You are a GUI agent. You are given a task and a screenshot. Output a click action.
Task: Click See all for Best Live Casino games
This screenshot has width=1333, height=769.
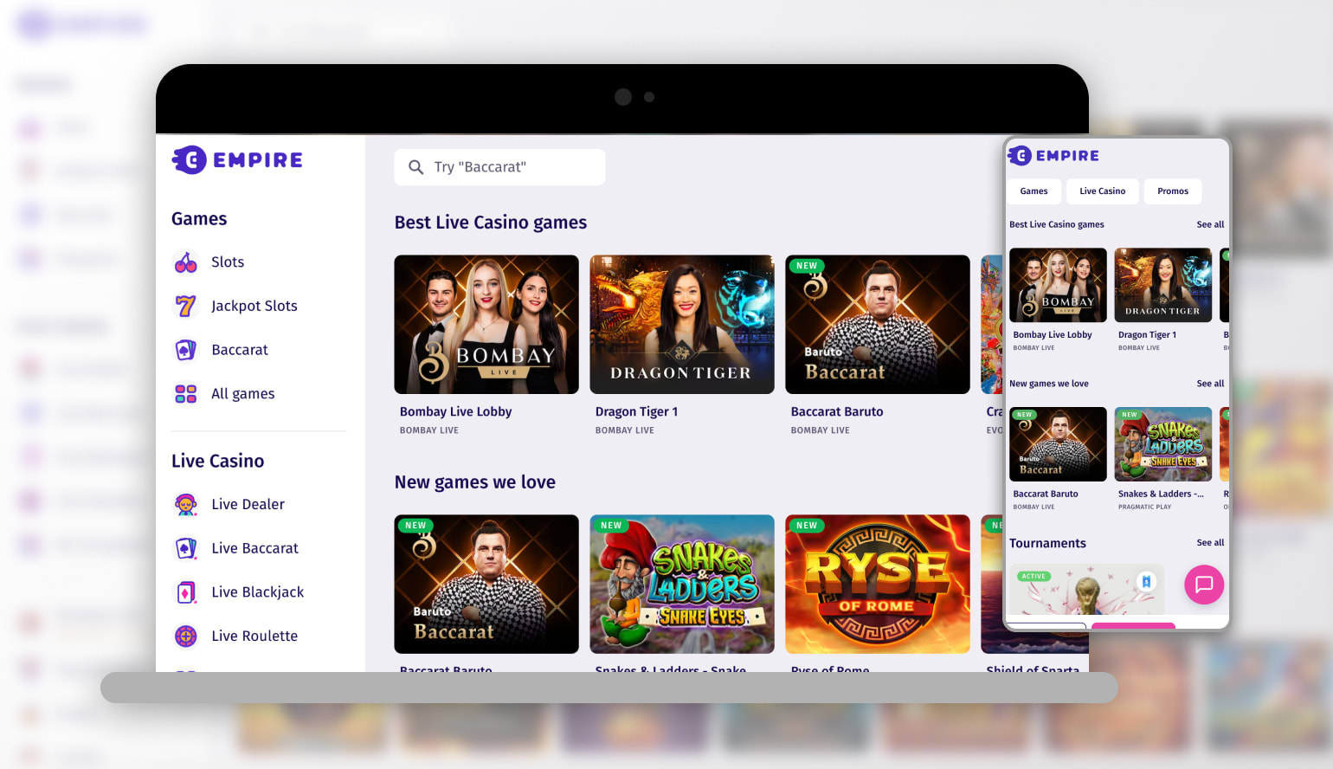[1210, 224]
